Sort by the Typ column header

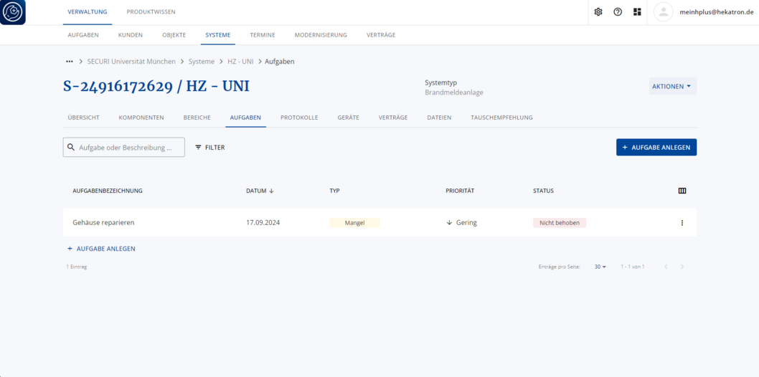[x=334, y=191]
